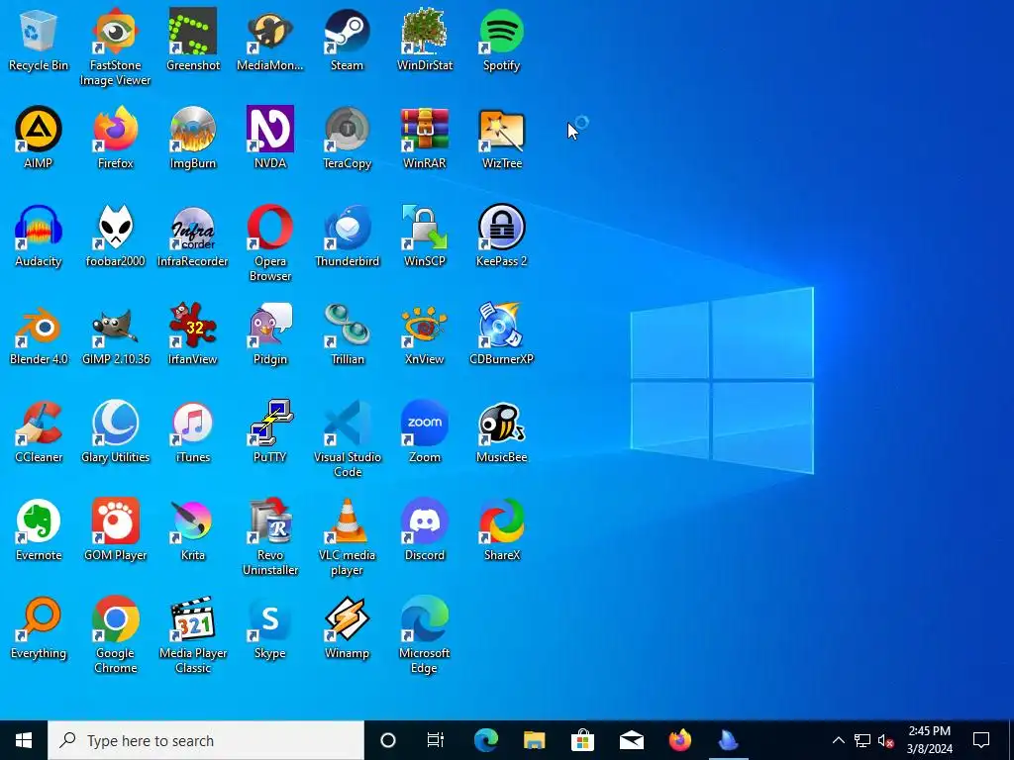Click the Winamp lightning icon
Image resolution: width=1014 pixels, height=760 pixels.
click(348, 619)
